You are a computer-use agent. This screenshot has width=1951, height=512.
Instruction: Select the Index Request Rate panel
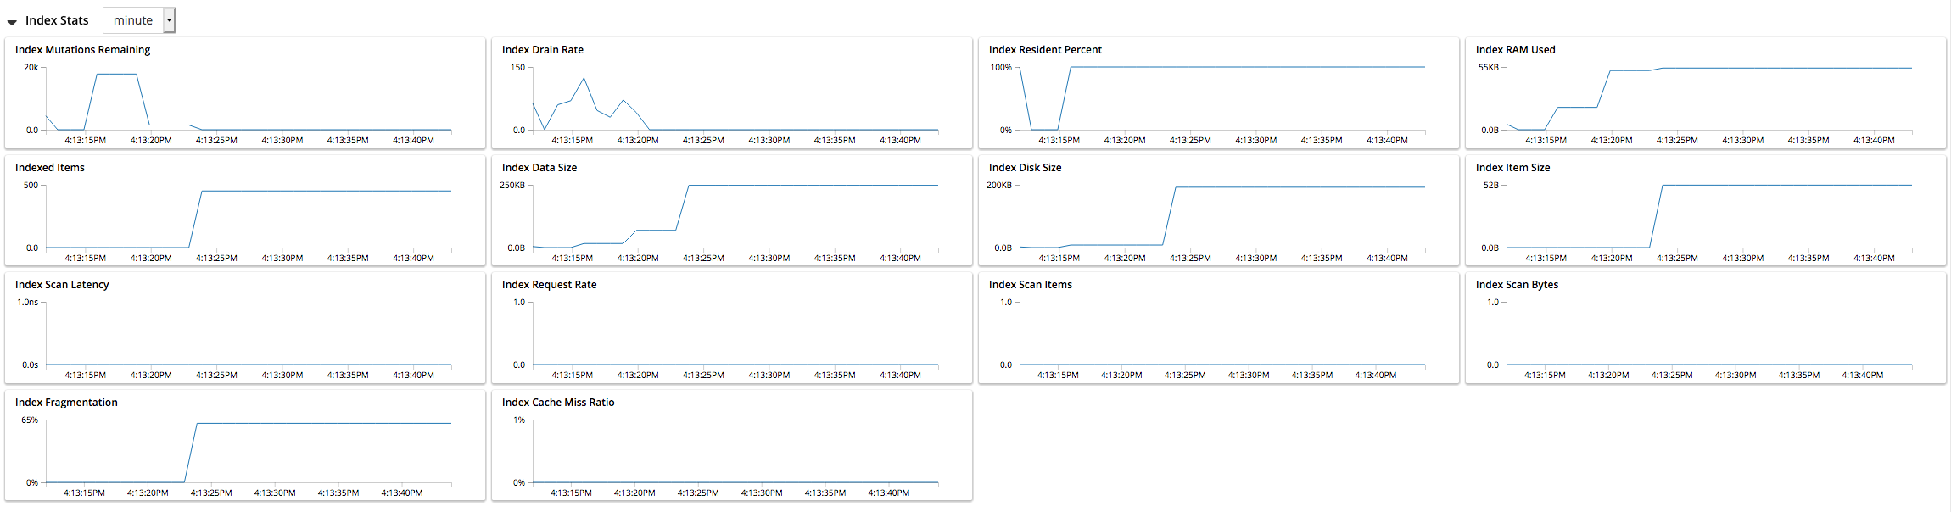click(x=732, y=332)
